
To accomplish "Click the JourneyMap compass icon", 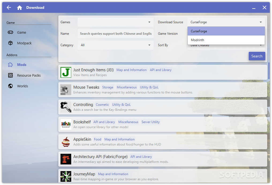I will coord(66,176).
